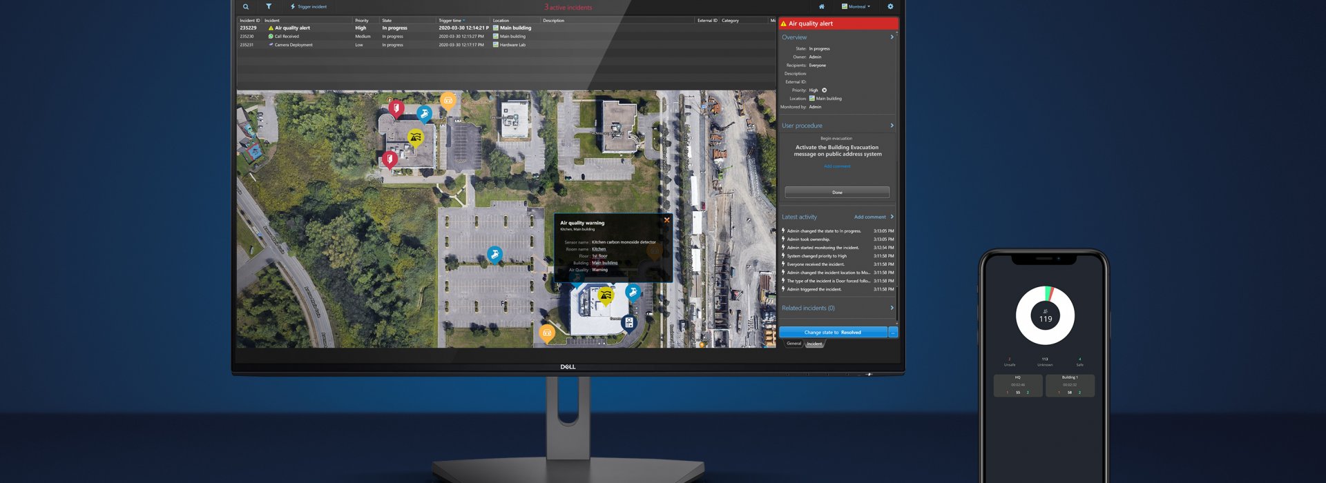
Task: Select the blue camera pin in the parking lot
Action: (494, 255)
